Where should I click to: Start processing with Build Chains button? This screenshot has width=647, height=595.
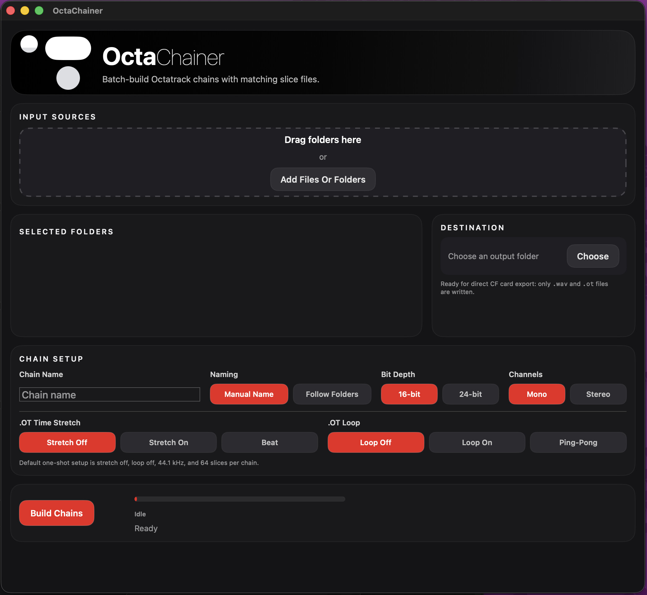(x=57, y=513)
